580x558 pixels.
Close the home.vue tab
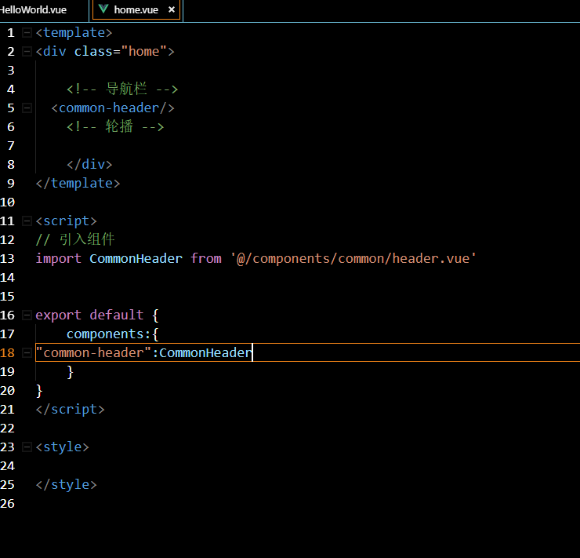coord(172,9)
